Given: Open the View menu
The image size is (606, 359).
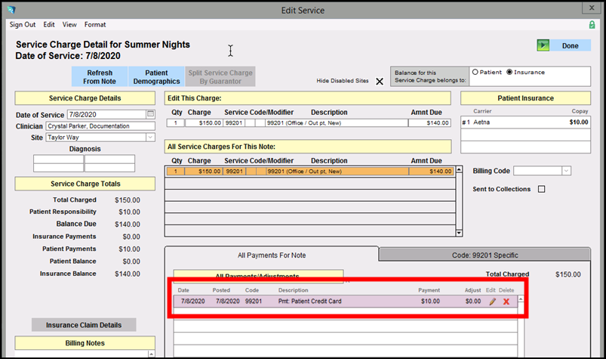Looking at the screenshot, I should (x=69, y=24).
